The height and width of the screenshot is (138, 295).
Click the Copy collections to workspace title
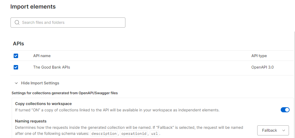[44, 104]
